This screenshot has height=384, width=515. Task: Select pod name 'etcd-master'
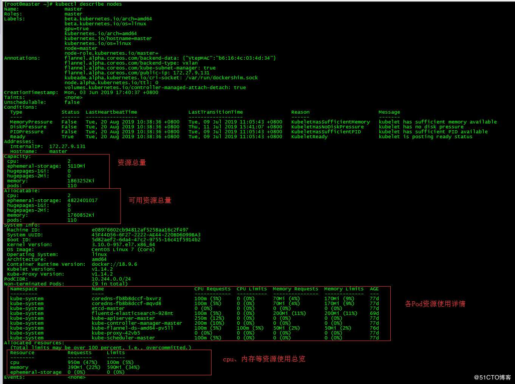108,308
